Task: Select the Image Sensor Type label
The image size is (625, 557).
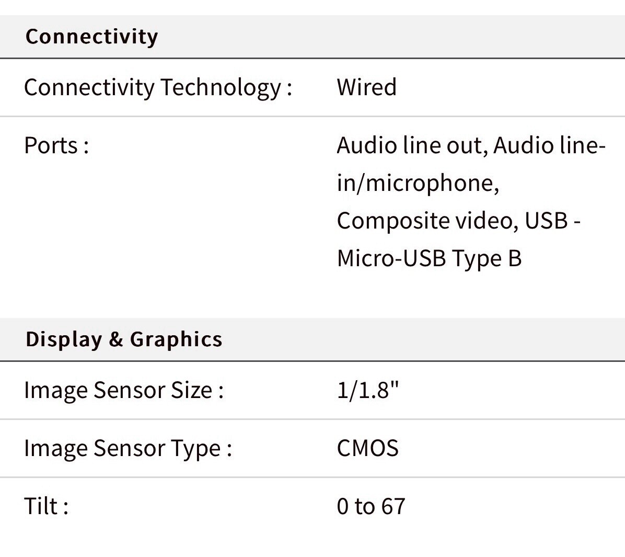Action: click(x=128, y=448)
